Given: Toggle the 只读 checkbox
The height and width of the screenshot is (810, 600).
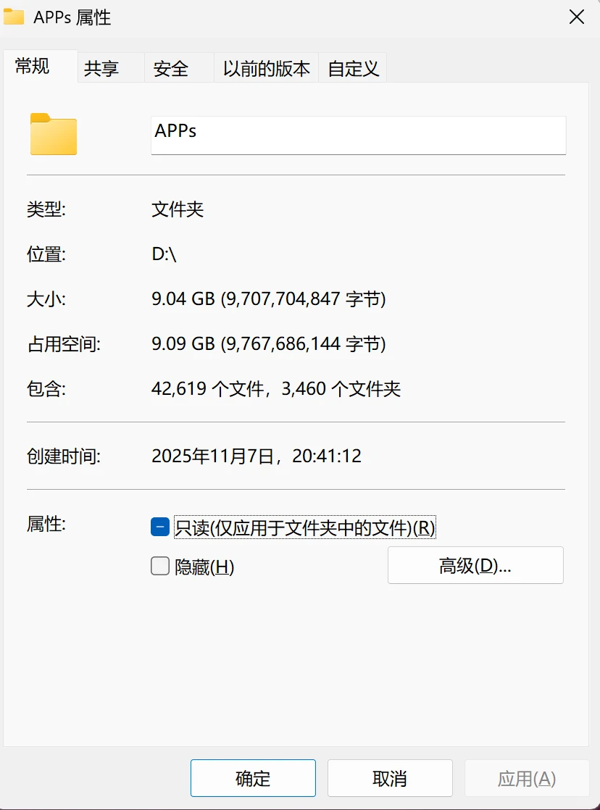Looking at the screenshot, I should click(x=159, y=527).
